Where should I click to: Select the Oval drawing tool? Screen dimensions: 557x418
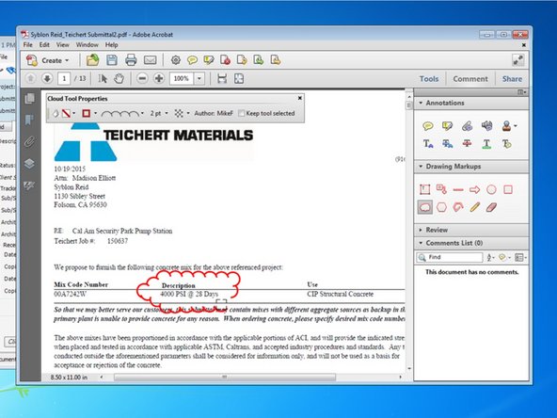pos(491,189)
